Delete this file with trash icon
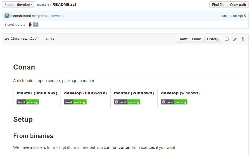 pos(243,39)
